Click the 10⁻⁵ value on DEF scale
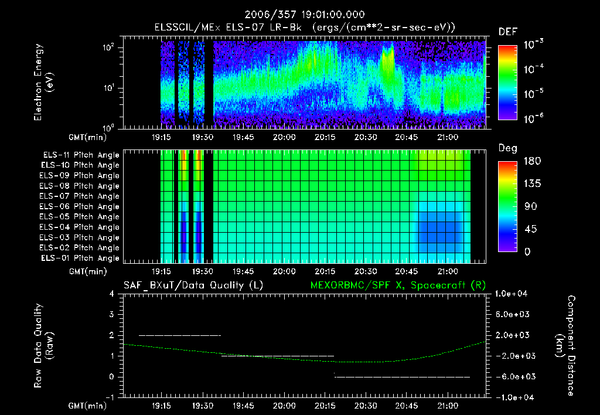 pyautogui.click(x=533, y=94)
